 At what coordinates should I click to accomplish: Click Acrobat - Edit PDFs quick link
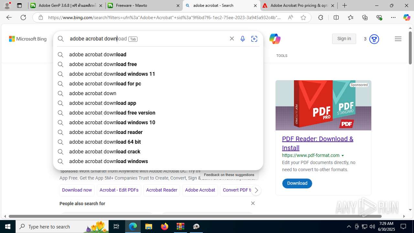tap(119, 190)
